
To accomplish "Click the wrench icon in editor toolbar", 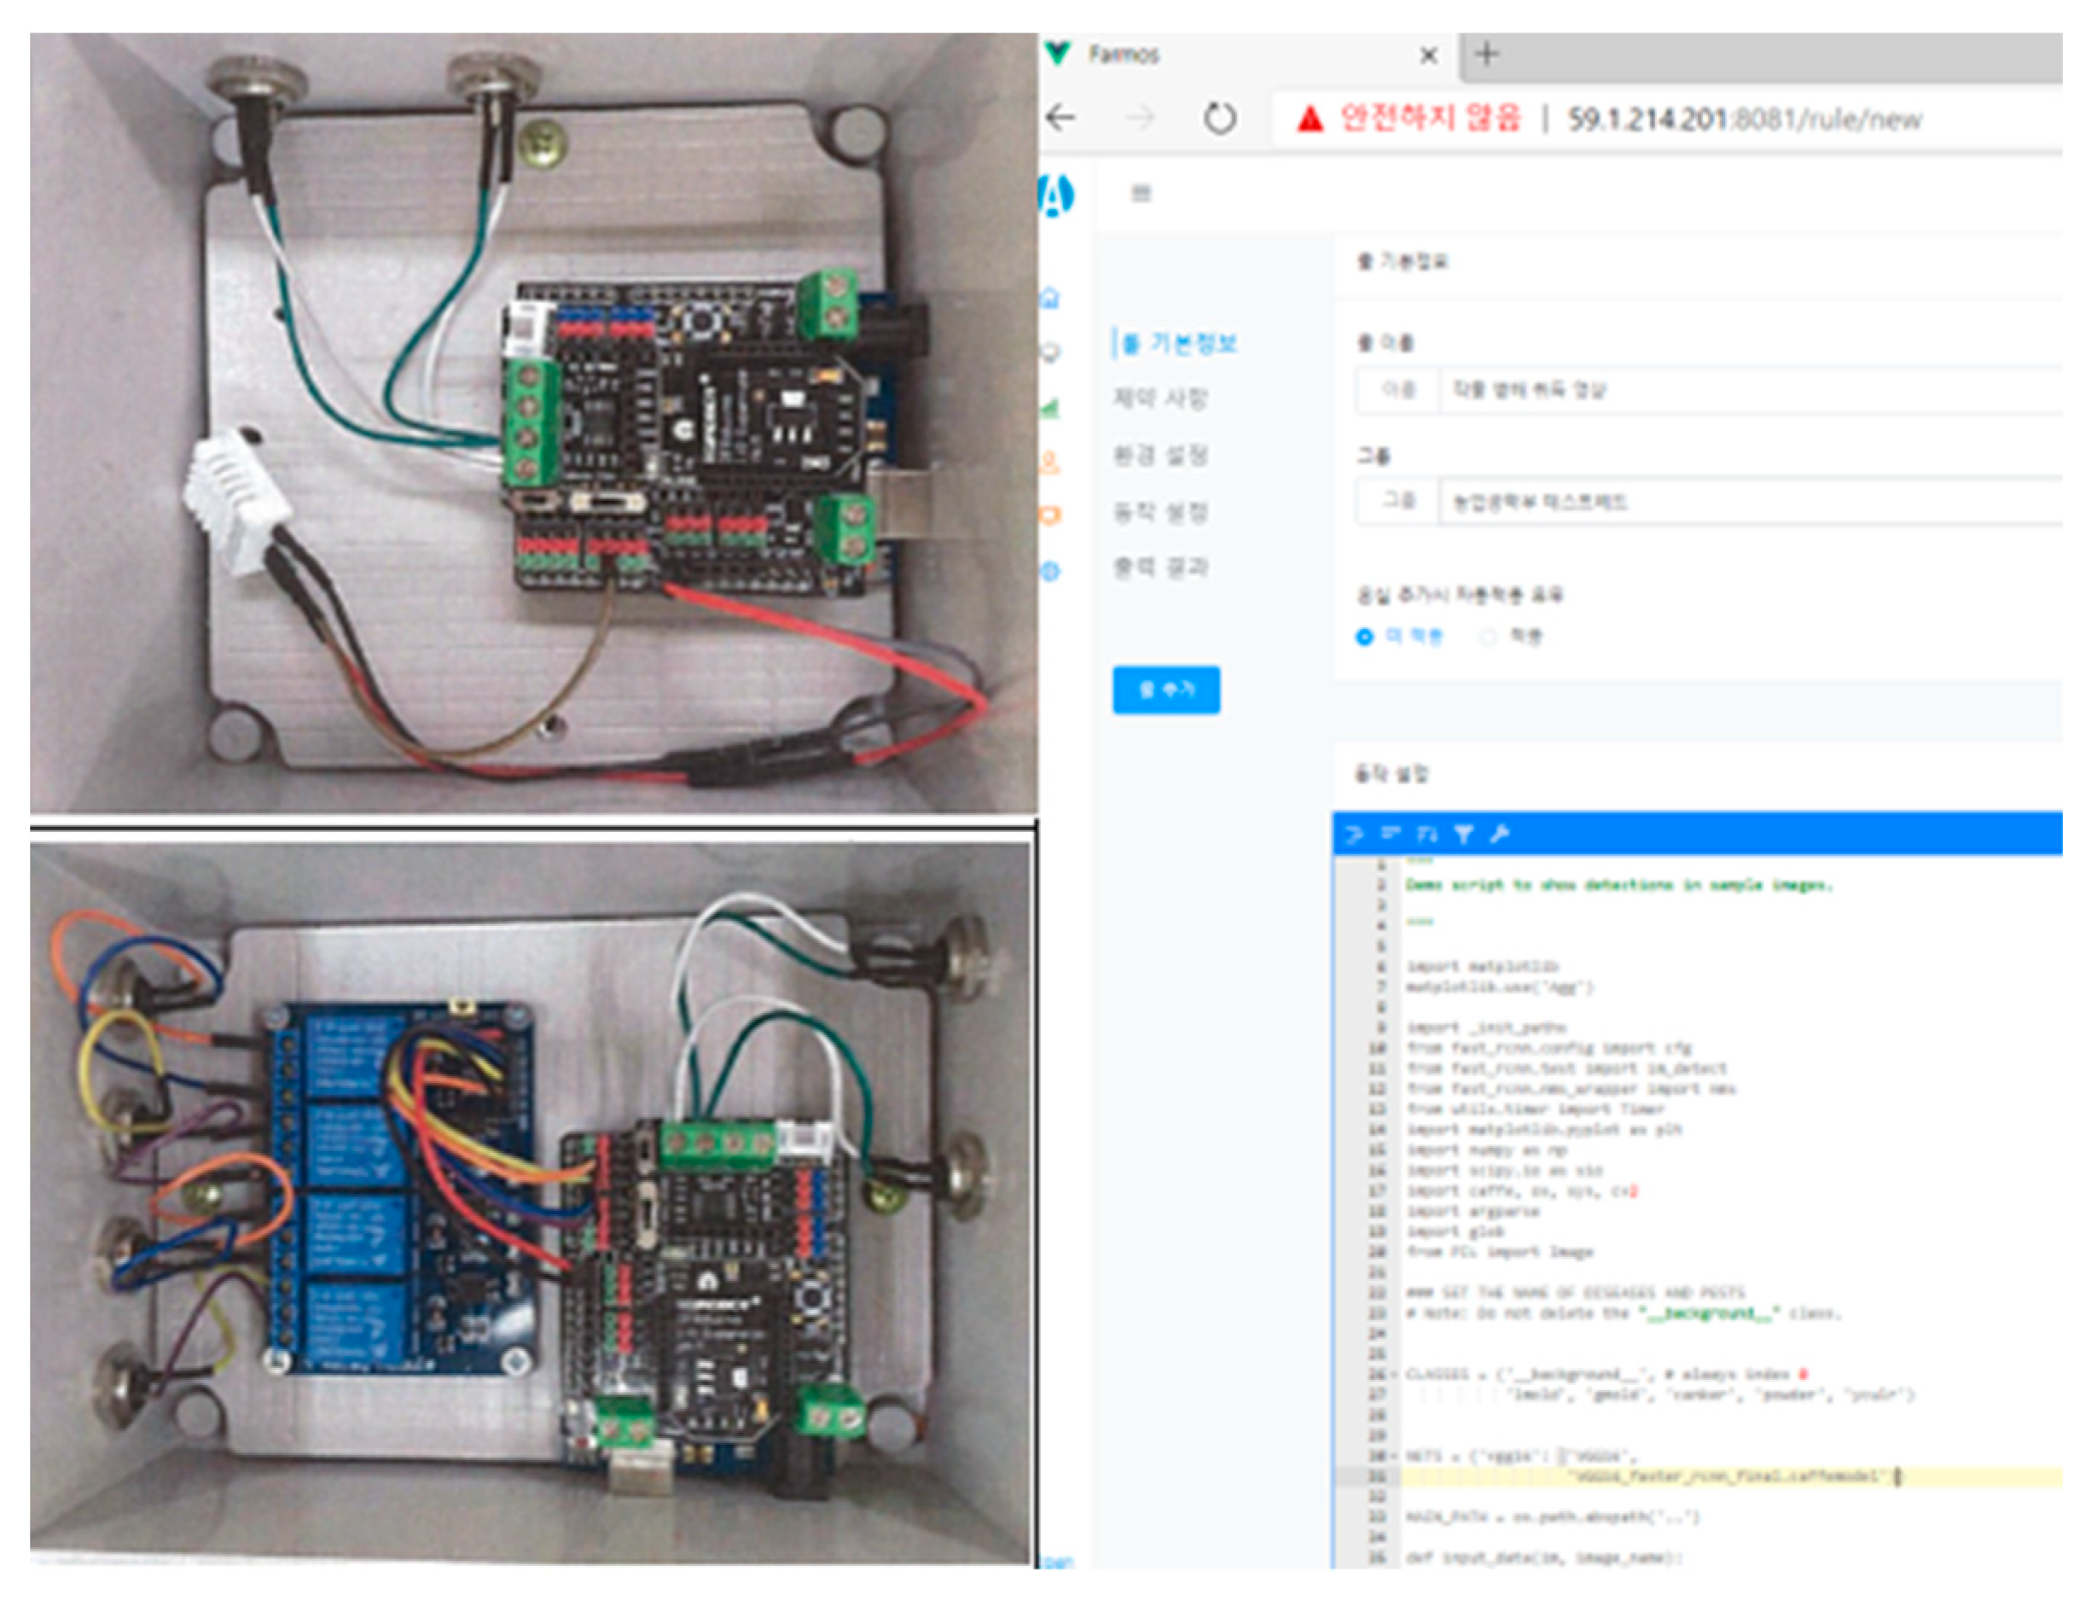I will tap(1500, 835).
